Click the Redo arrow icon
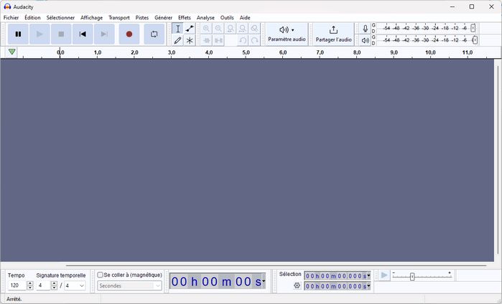 pos(254,40)
